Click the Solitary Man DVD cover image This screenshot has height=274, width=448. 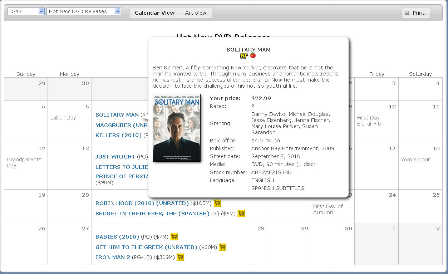pos(177,128)
